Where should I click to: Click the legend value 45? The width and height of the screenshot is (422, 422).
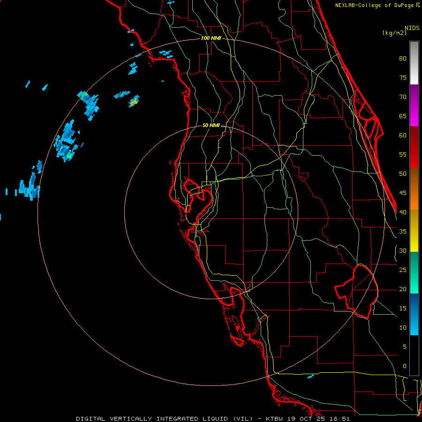pos(403,193)
